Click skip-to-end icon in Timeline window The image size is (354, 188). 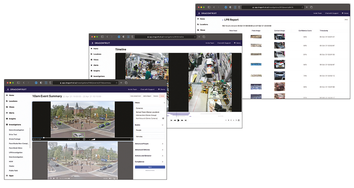click(186, 121)
